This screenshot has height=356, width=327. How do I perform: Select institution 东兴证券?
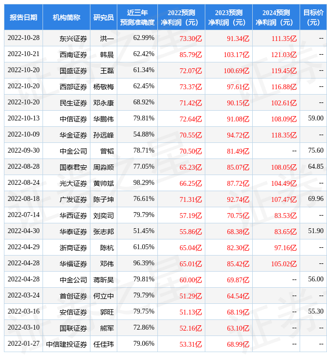click(x=73, y=39)
